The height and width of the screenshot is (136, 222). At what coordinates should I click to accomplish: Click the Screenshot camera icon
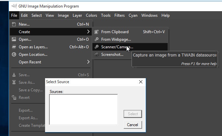click(97, 55)
